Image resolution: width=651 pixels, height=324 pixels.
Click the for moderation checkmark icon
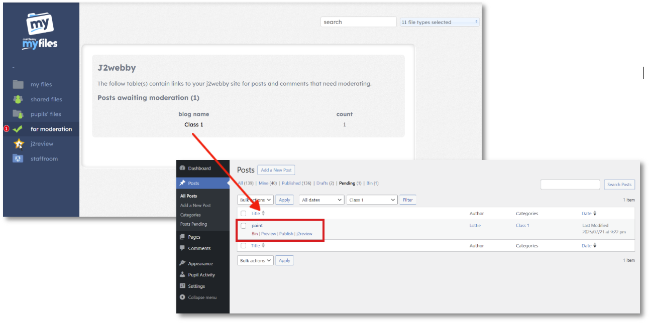pos(18,129)
